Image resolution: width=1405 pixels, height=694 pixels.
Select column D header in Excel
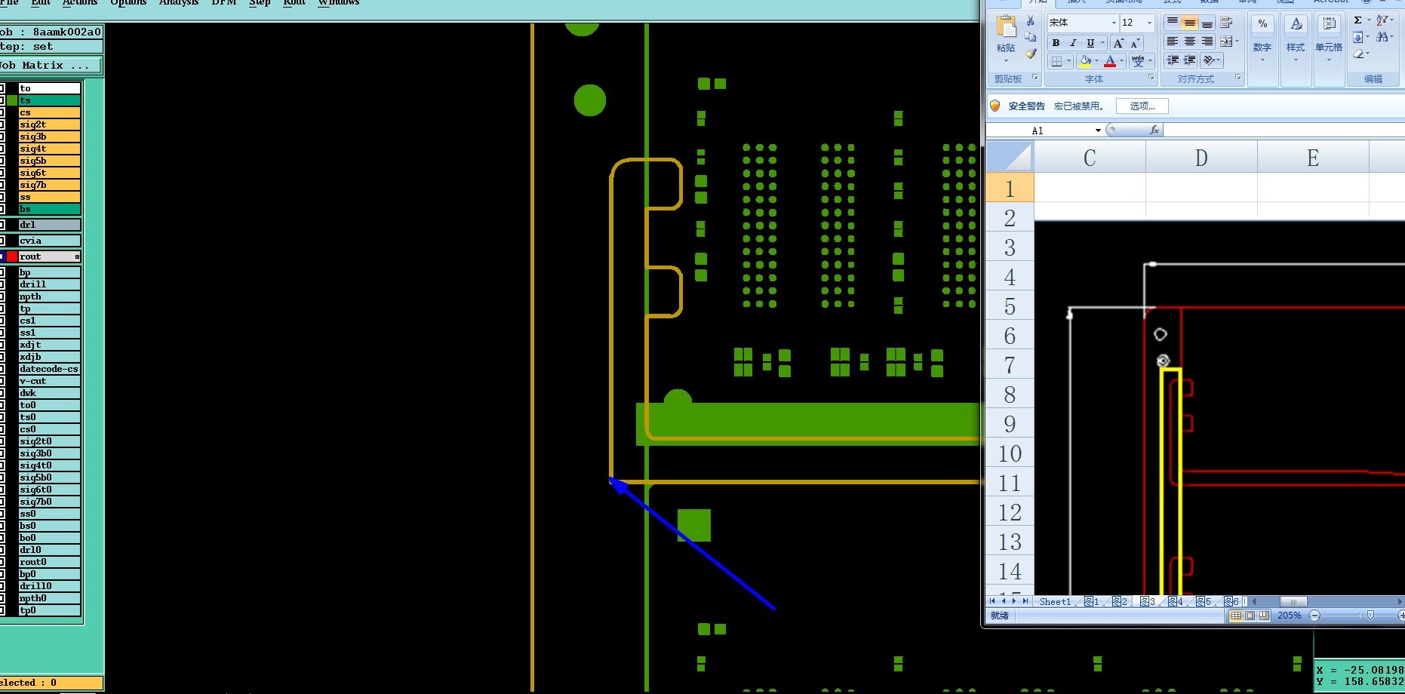1201,158
